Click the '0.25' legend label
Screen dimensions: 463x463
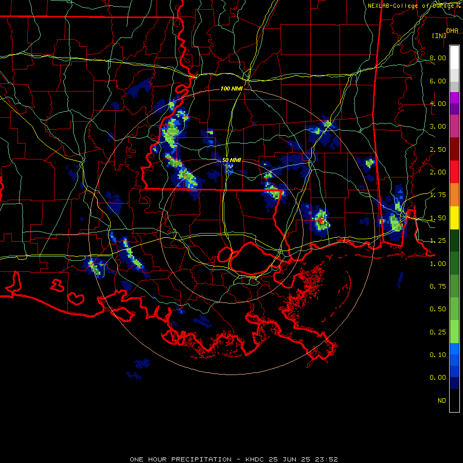pos(438,332)
